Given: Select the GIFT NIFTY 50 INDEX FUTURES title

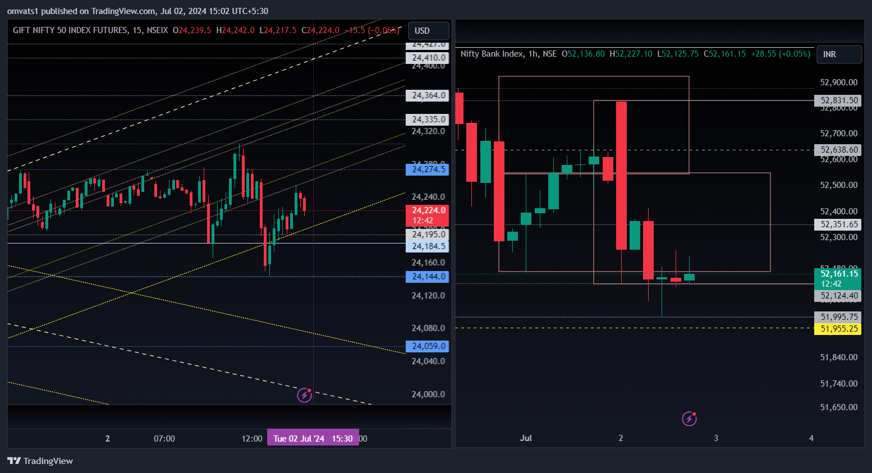Looking at the screenshot, I should pos(70,30).
